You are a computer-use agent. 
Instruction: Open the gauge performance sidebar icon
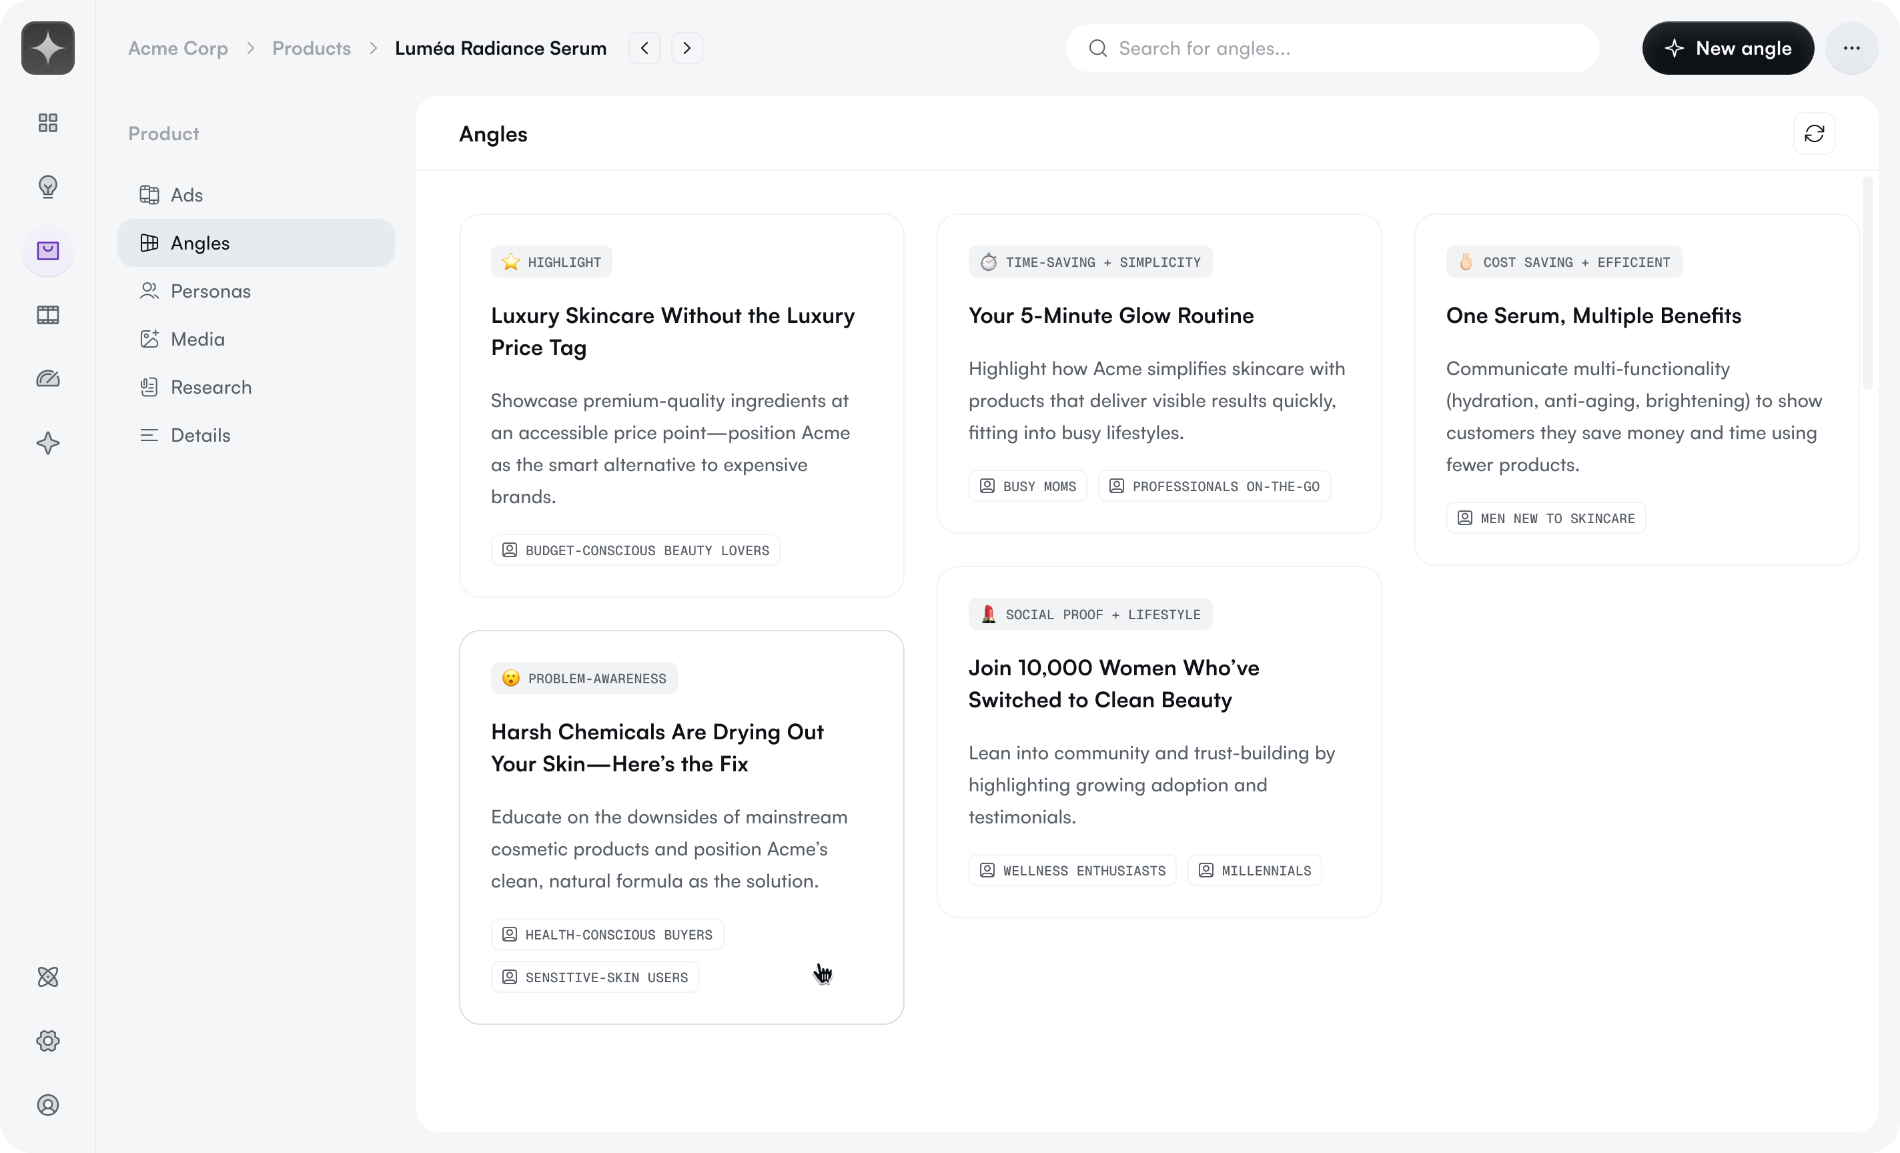48,379
